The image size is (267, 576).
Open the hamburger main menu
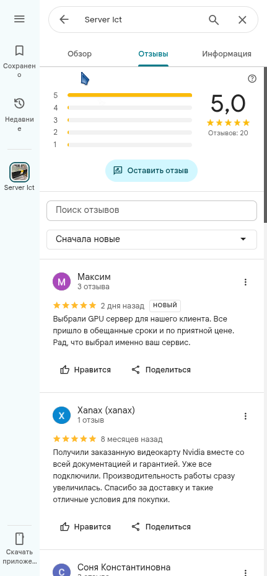[x=19, y=19]
